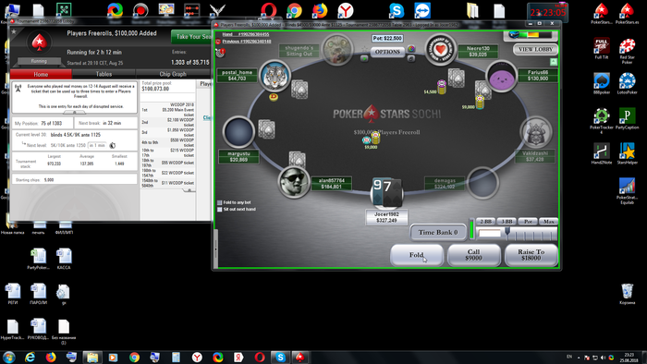
Task: Switch to Chip Graph tab in lobby
Action: 173,74
